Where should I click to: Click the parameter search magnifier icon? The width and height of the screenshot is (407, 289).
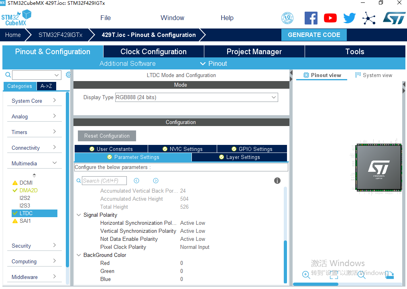click(x=79, y=181)
